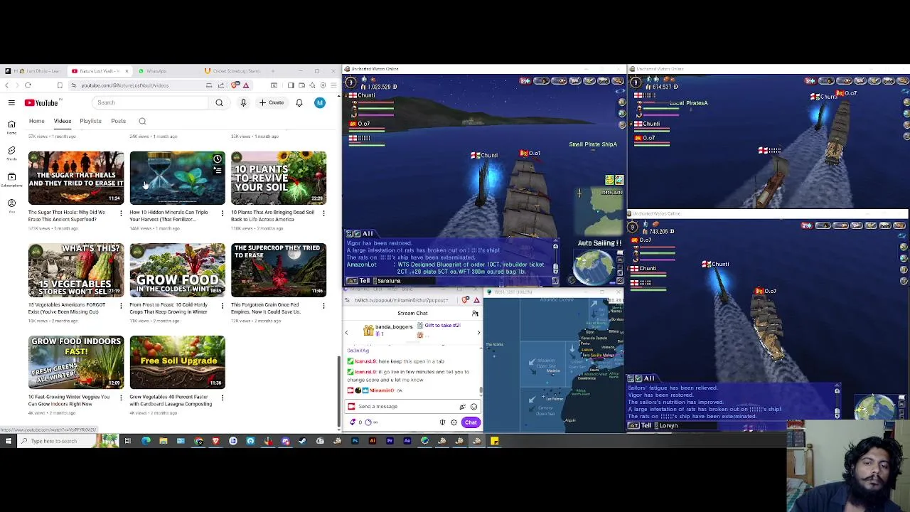
Task: Open '10 Plants to Revive Your Soil' thumbnail
Action: pyautogui.click(x=279, y=178)
